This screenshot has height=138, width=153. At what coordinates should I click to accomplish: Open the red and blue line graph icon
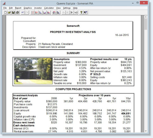click(x=49, y=12)
